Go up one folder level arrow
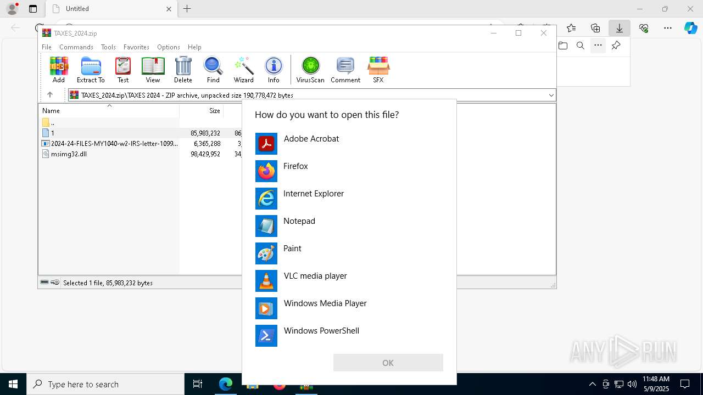The width and height of the screenshot is (703, 395). [50, 95]
